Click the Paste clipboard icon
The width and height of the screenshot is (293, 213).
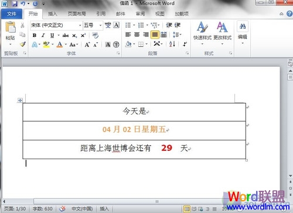click(11, 27)
